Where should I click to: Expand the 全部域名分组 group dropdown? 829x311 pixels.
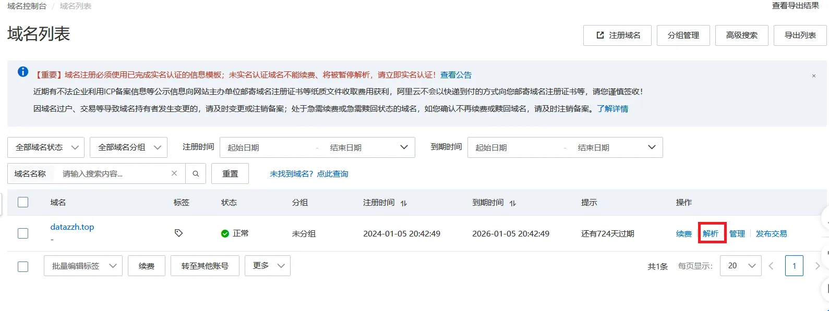128,147
